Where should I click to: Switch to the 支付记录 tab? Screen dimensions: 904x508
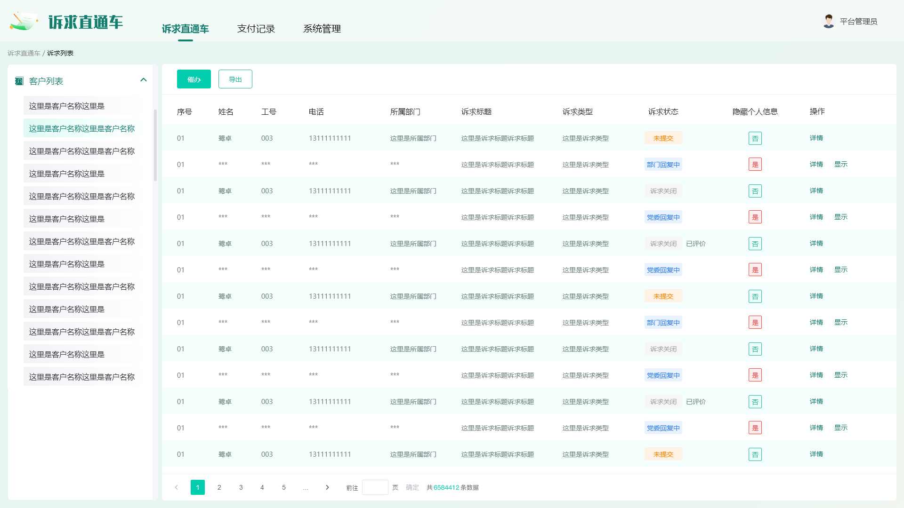coord(256,29)
